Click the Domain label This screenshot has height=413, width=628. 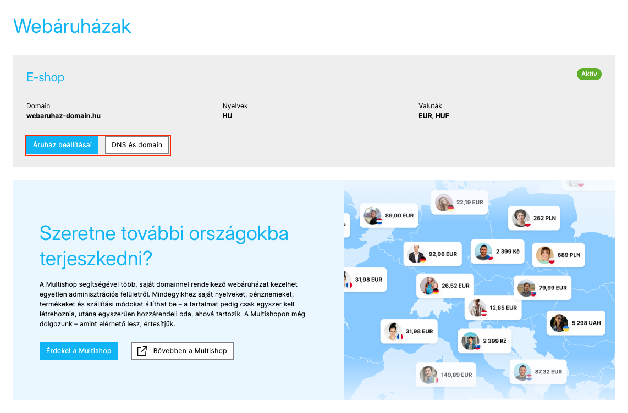pyautogui.click(x=38, y=106)
